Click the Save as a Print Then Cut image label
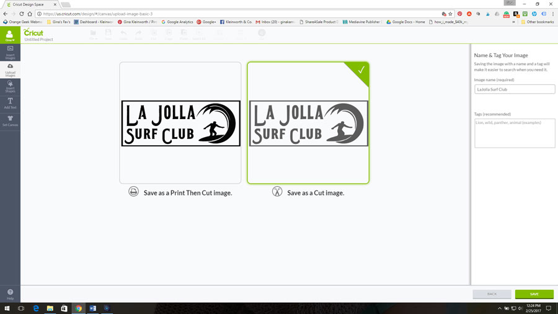The height and width of the screenshot is (314, 558). coord(187,193)
